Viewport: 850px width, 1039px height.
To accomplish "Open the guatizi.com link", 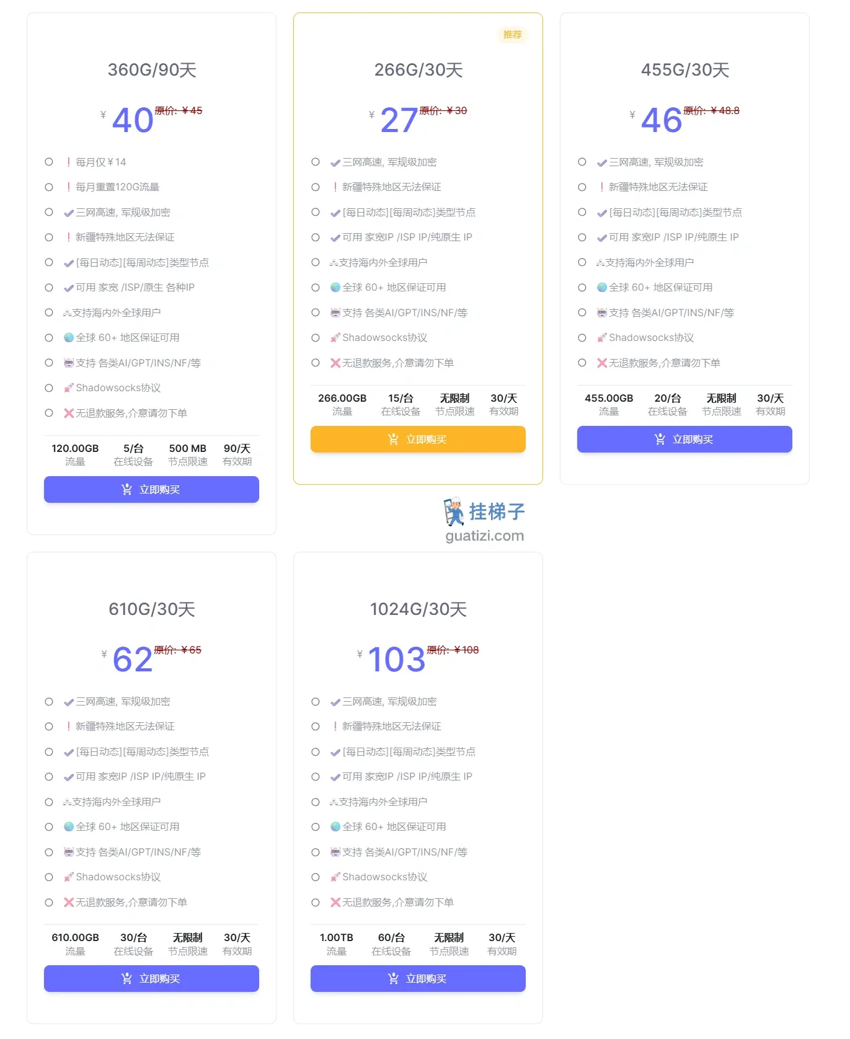I will tap(485, 536).
